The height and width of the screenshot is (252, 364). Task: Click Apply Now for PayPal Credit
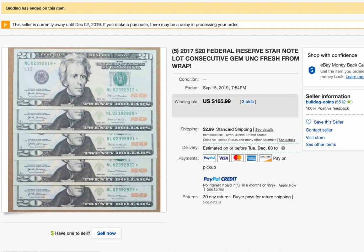[x=287, y=185]
